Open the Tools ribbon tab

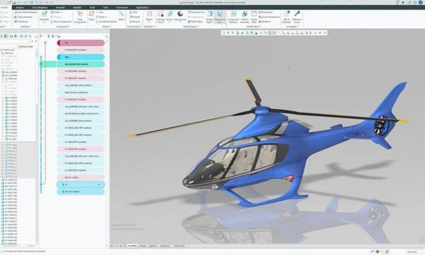[92, 8]
